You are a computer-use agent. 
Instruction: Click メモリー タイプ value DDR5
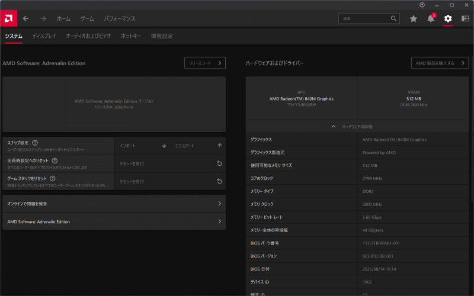(368, 191)
